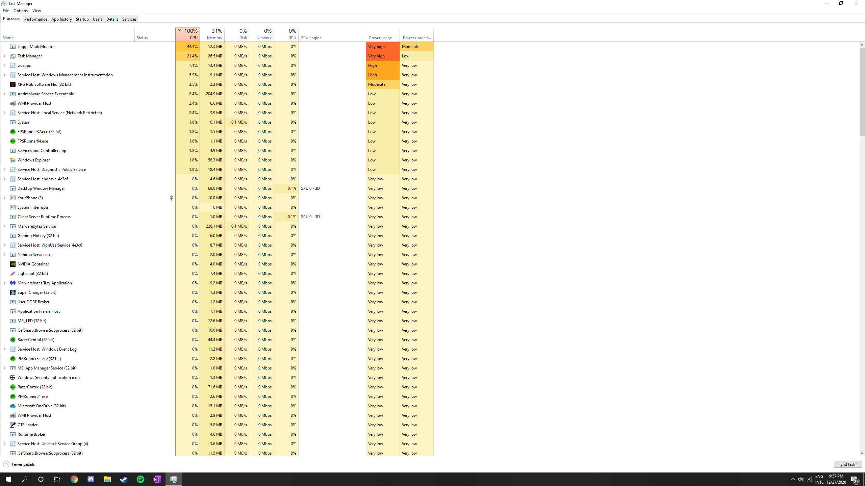This screenshot has width=865, height=486.
Task: Click the NVIDIA Container icon
Action: tap(13, 264)
